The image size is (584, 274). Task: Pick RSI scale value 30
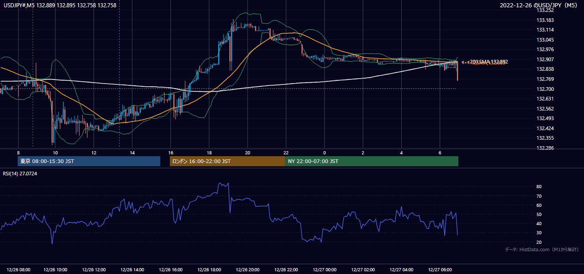pos(539,233)
